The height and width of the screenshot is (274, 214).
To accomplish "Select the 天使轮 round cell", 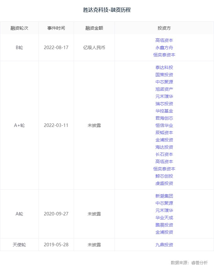I will tap(19, 245).
